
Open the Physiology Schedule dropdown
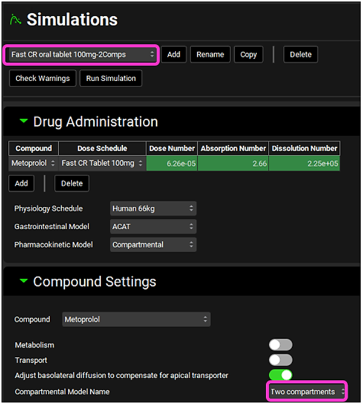point(154,209)
